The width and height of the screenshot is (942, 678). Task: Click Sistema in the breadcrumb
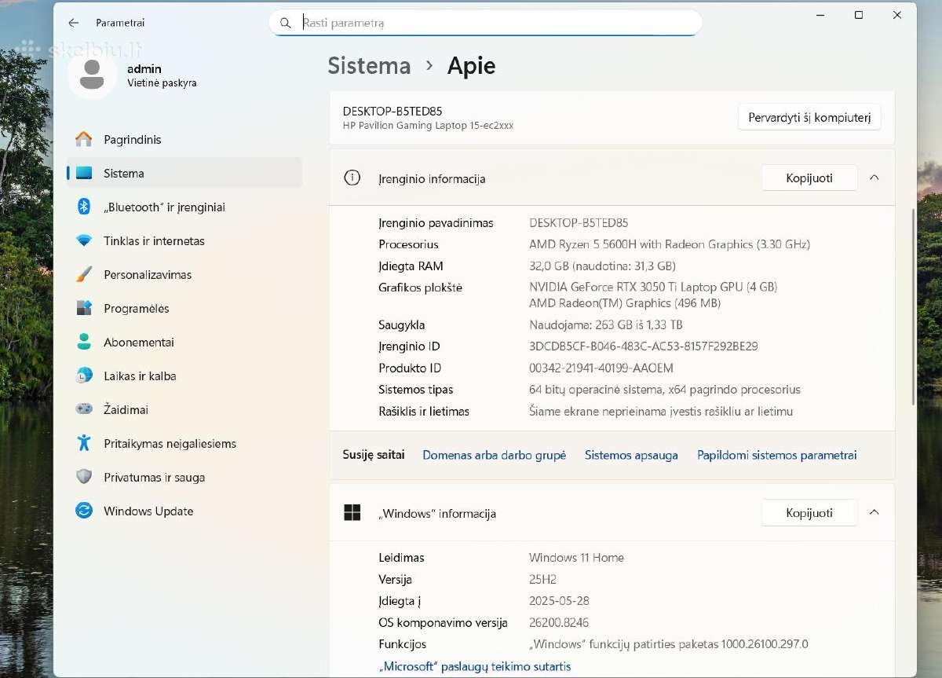[369, 66]
